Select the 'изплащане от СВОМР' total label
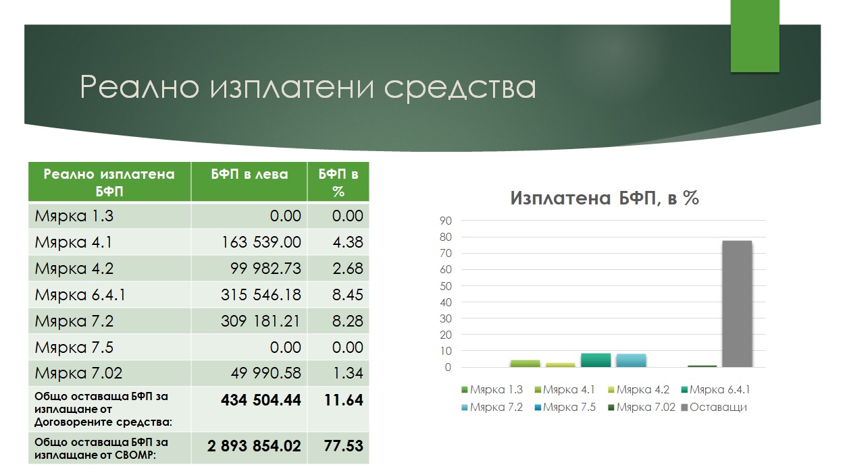851x475 pixels. click(103, 448)
